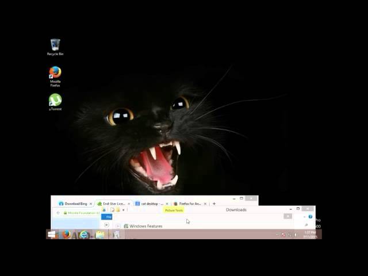
Task: Switch to the End-User License tab
Action: point(112,204)
